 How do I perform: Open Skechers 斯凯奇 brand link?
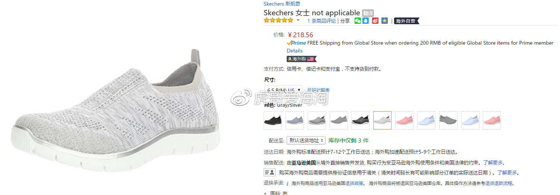pyautogui.click(x=282, y=4)
